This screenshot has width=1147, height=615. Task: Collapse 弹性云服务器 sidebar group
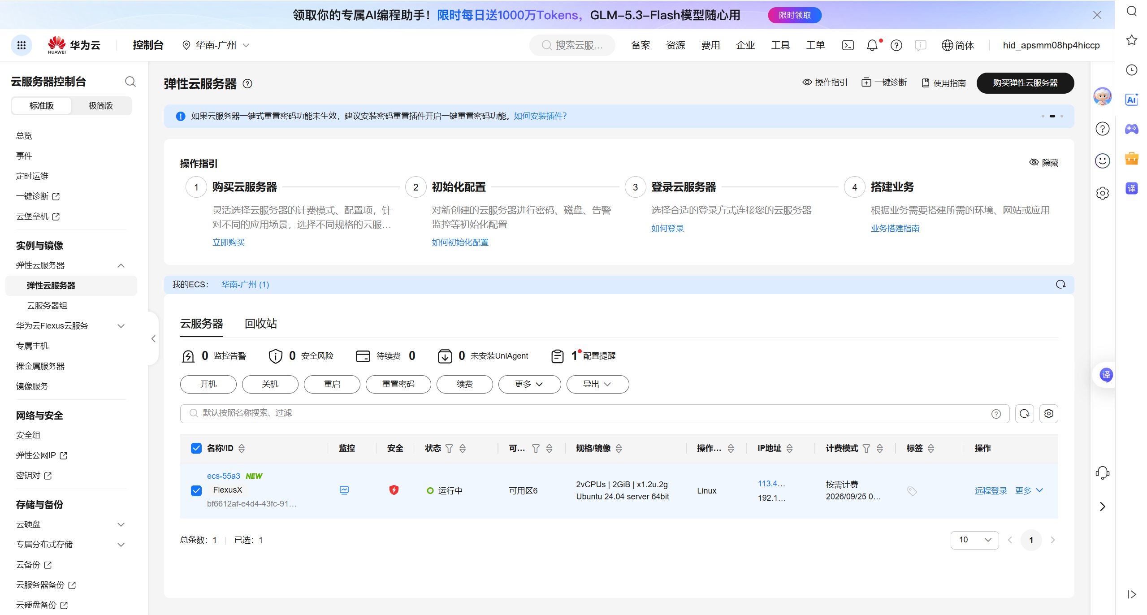click(121, 265)
